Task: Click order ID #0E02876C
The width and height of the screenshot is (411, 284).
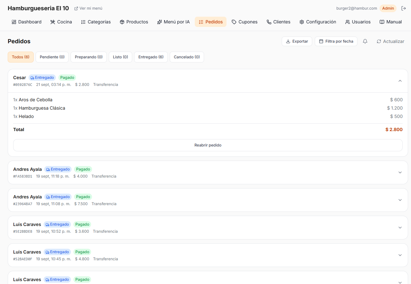Action: 23,85
